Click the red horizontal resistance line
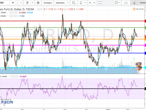 [x=72, y=21]
